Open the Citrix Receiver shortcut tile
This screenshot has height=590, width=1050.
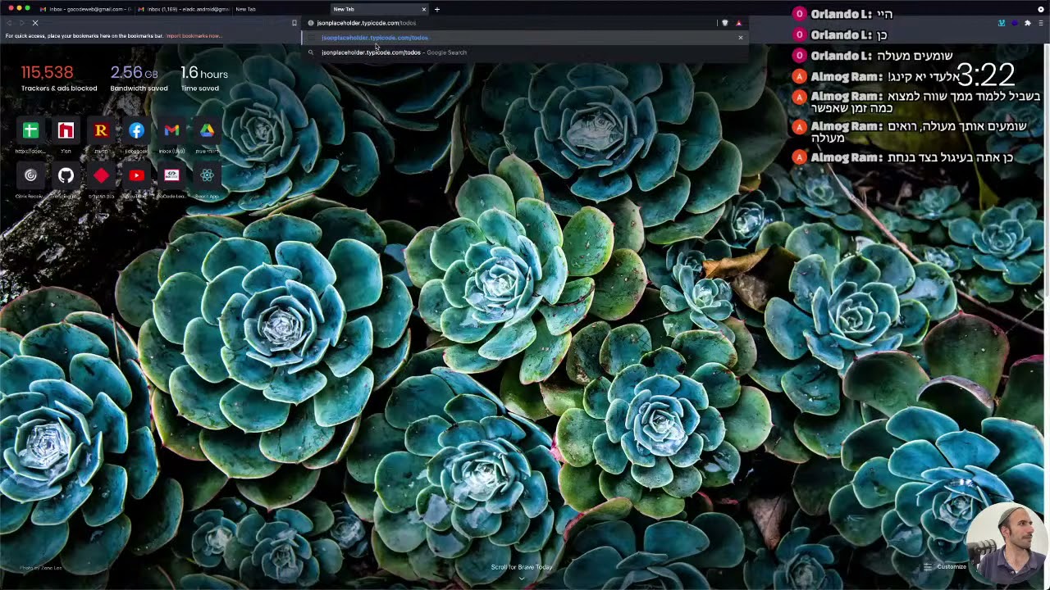click(30, 175)
